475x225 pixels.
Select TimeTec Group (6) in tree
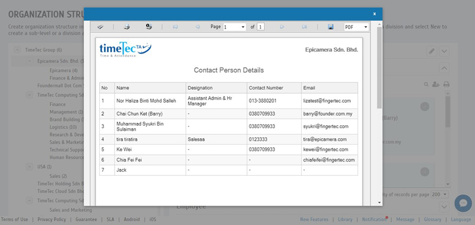click(x=43, y=50)
